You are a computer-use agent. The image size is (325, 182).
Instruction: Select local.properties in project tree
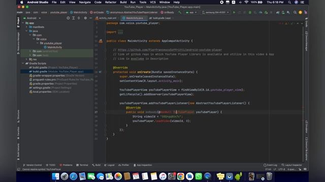point(50,92)
